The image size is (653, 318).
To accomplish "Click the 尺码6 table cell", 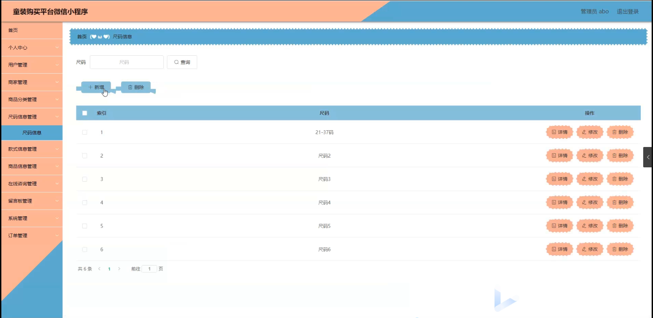I will (x=324, y=249).
